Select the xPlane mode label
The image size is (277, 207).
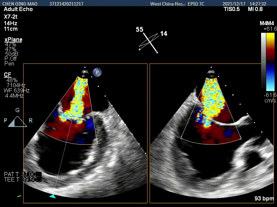(13, 40)
